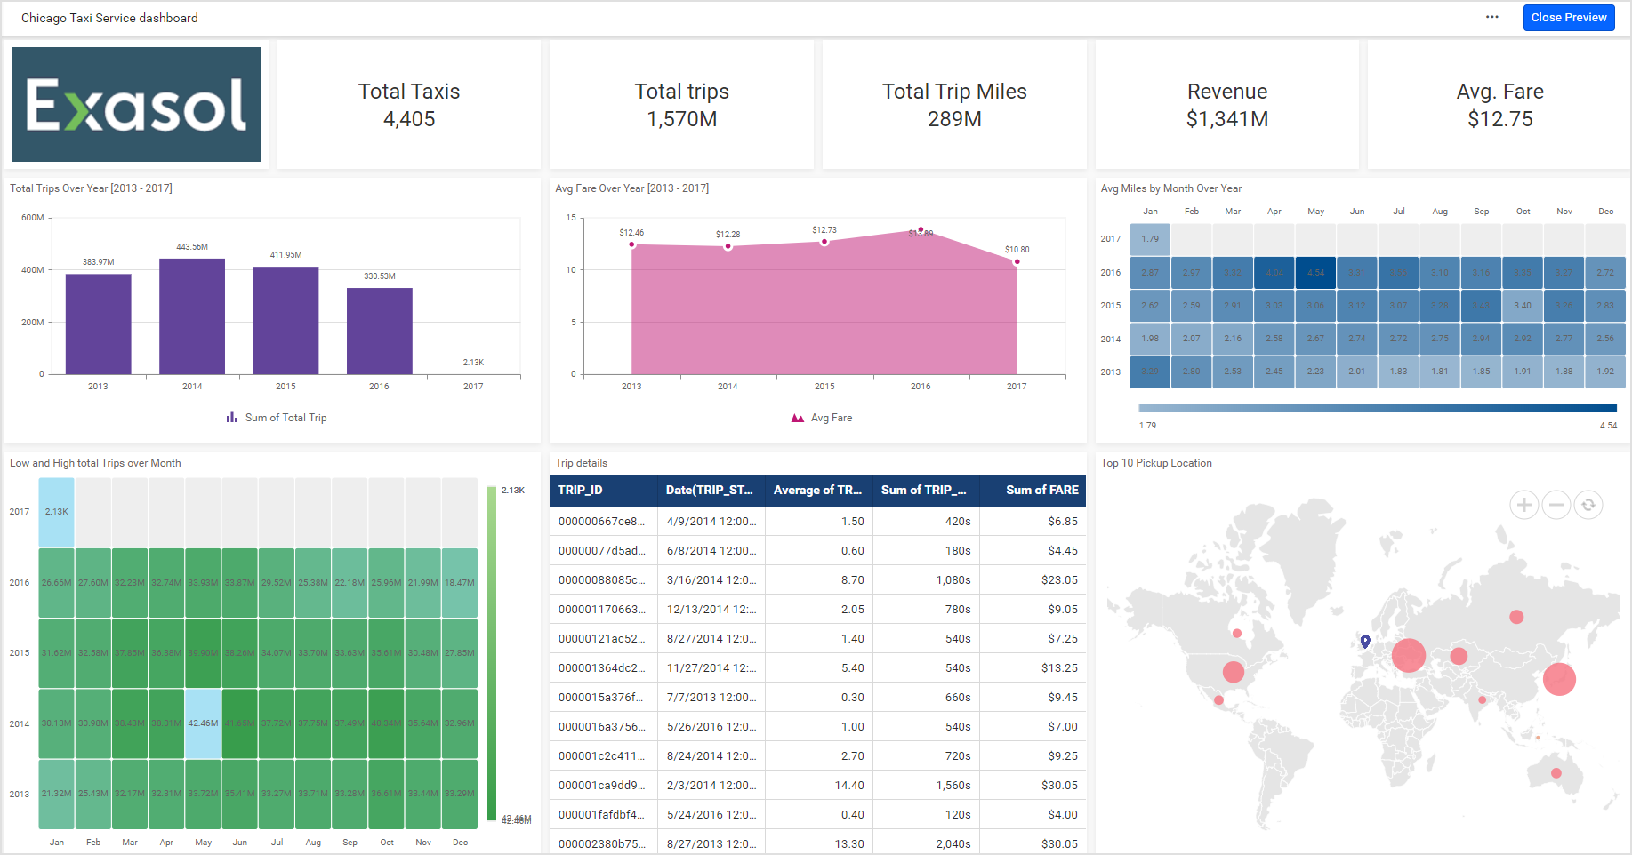Click the map zoom-out icon

(1556, 504)
